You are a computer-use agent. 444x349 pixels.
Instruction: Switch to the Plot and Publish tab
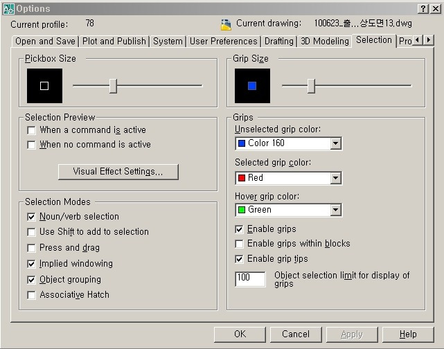(x=114, y=42)
